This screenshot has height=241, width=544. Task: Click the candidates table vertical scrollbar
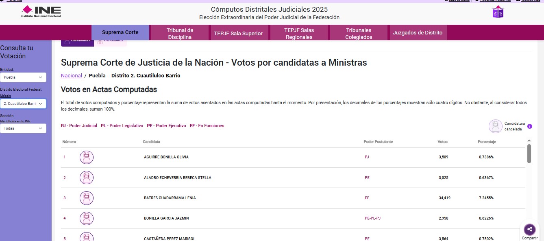(x=529, y=154)
